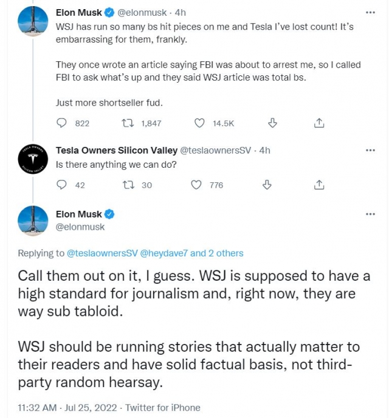
Task: Like the Tesla Owners Silicon Valley tweet
Action: click(x=196, y=185)
